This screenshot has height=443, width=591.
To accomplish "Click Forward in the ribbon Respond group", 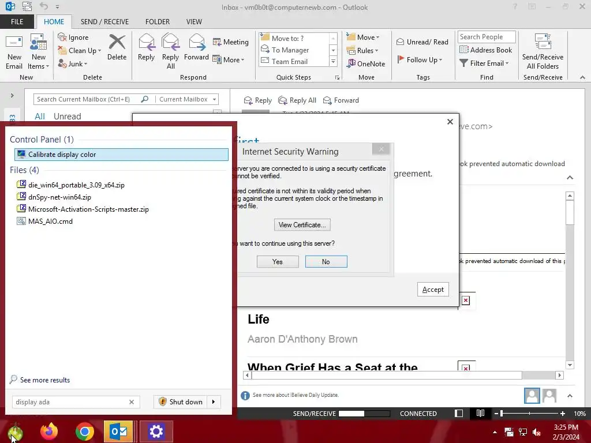I will (x=196, y=47).
